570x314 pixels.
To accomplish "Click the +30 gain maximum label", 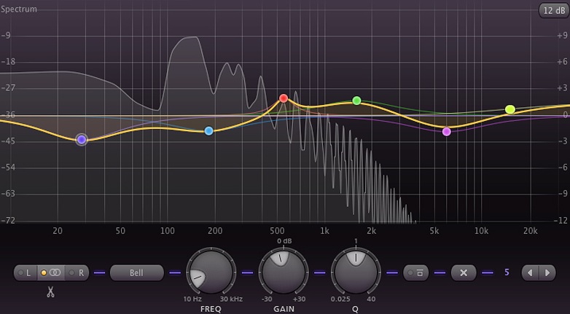I will (299, 299).
